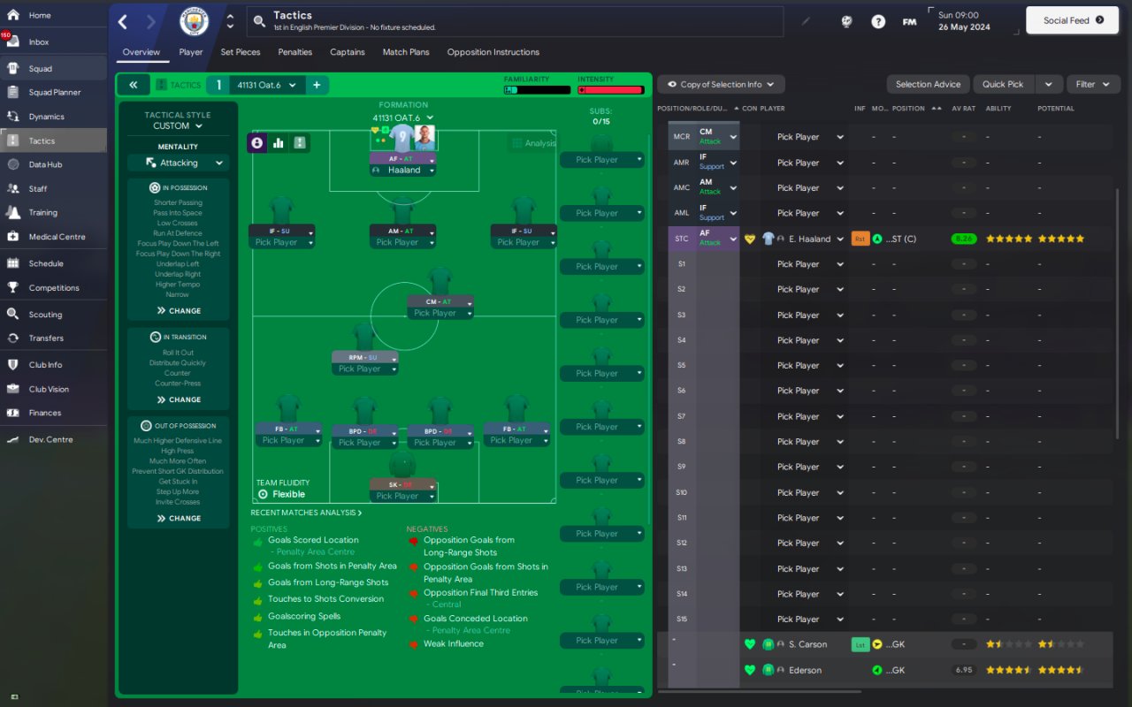Switch to the Match Plans tab

pyautogui.click(x=406, y=52)
